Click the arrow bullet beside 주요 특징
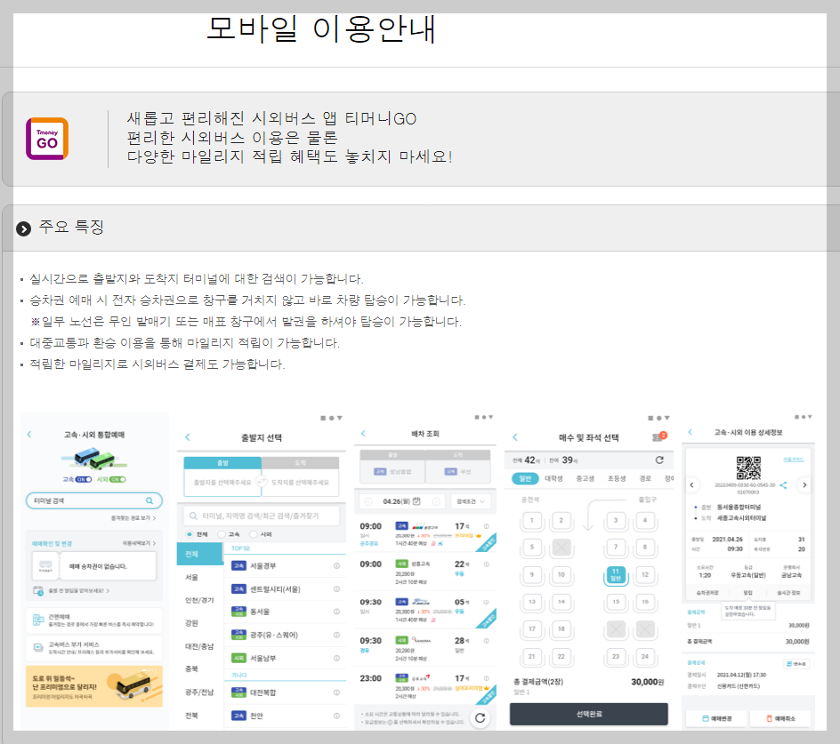 pos(23,229)
